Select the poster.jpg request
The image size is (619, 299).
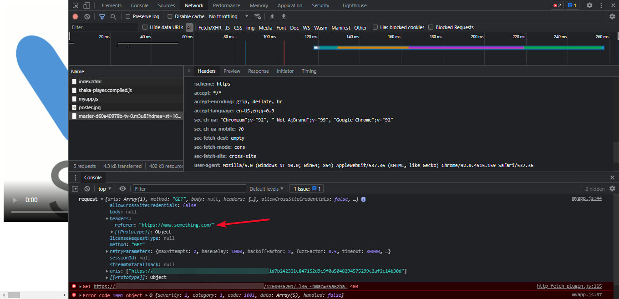coord(90,107)
